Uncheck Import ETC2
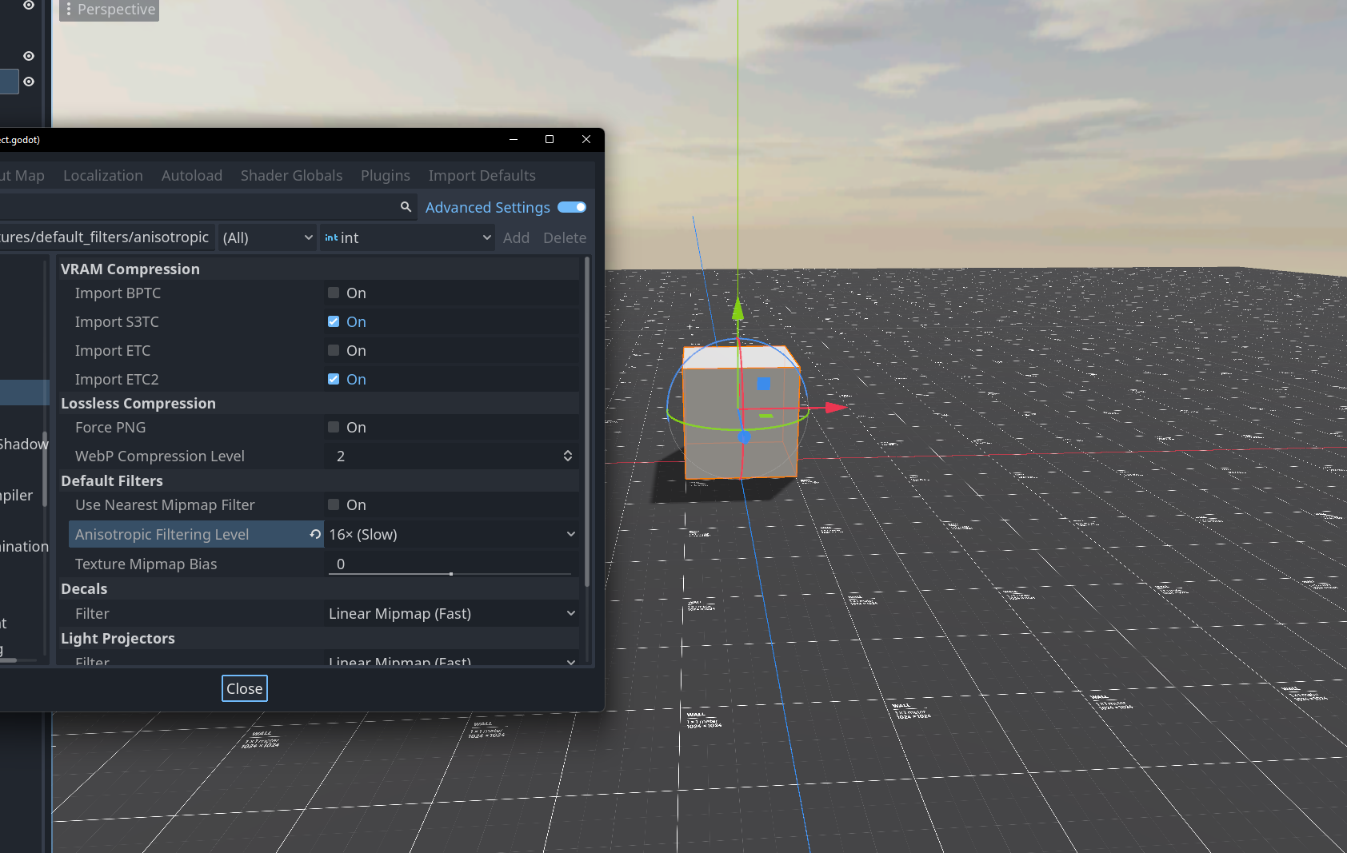The width and height of the screenshot is (1347, 853). tap(333, 379)
